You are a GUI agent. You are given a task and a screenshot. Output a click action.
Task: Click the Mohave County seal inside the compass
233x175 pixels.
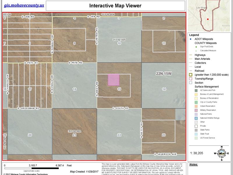pos(222,154)
